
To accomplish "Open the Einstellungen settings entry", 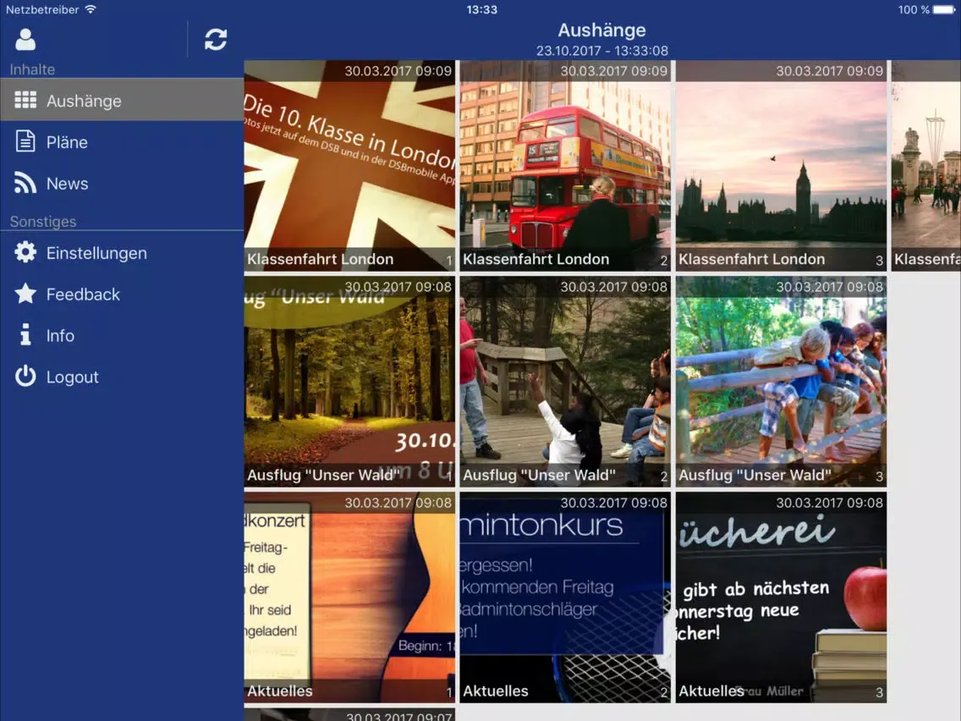I will (x=96, y=253).
